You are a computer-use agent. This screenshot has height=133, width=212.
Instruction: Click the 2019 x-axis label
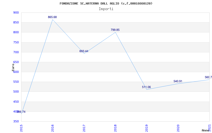click(147, 128)
